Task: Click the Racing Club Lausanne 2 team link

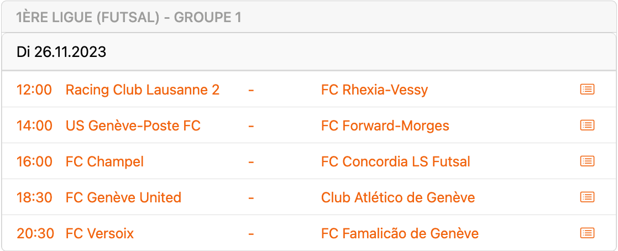Action: tap(142, 90)
